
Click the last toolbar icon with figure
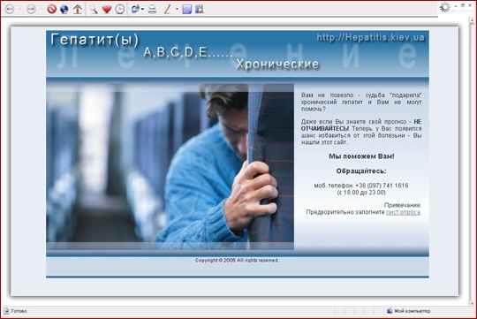[x=200, y=9]
